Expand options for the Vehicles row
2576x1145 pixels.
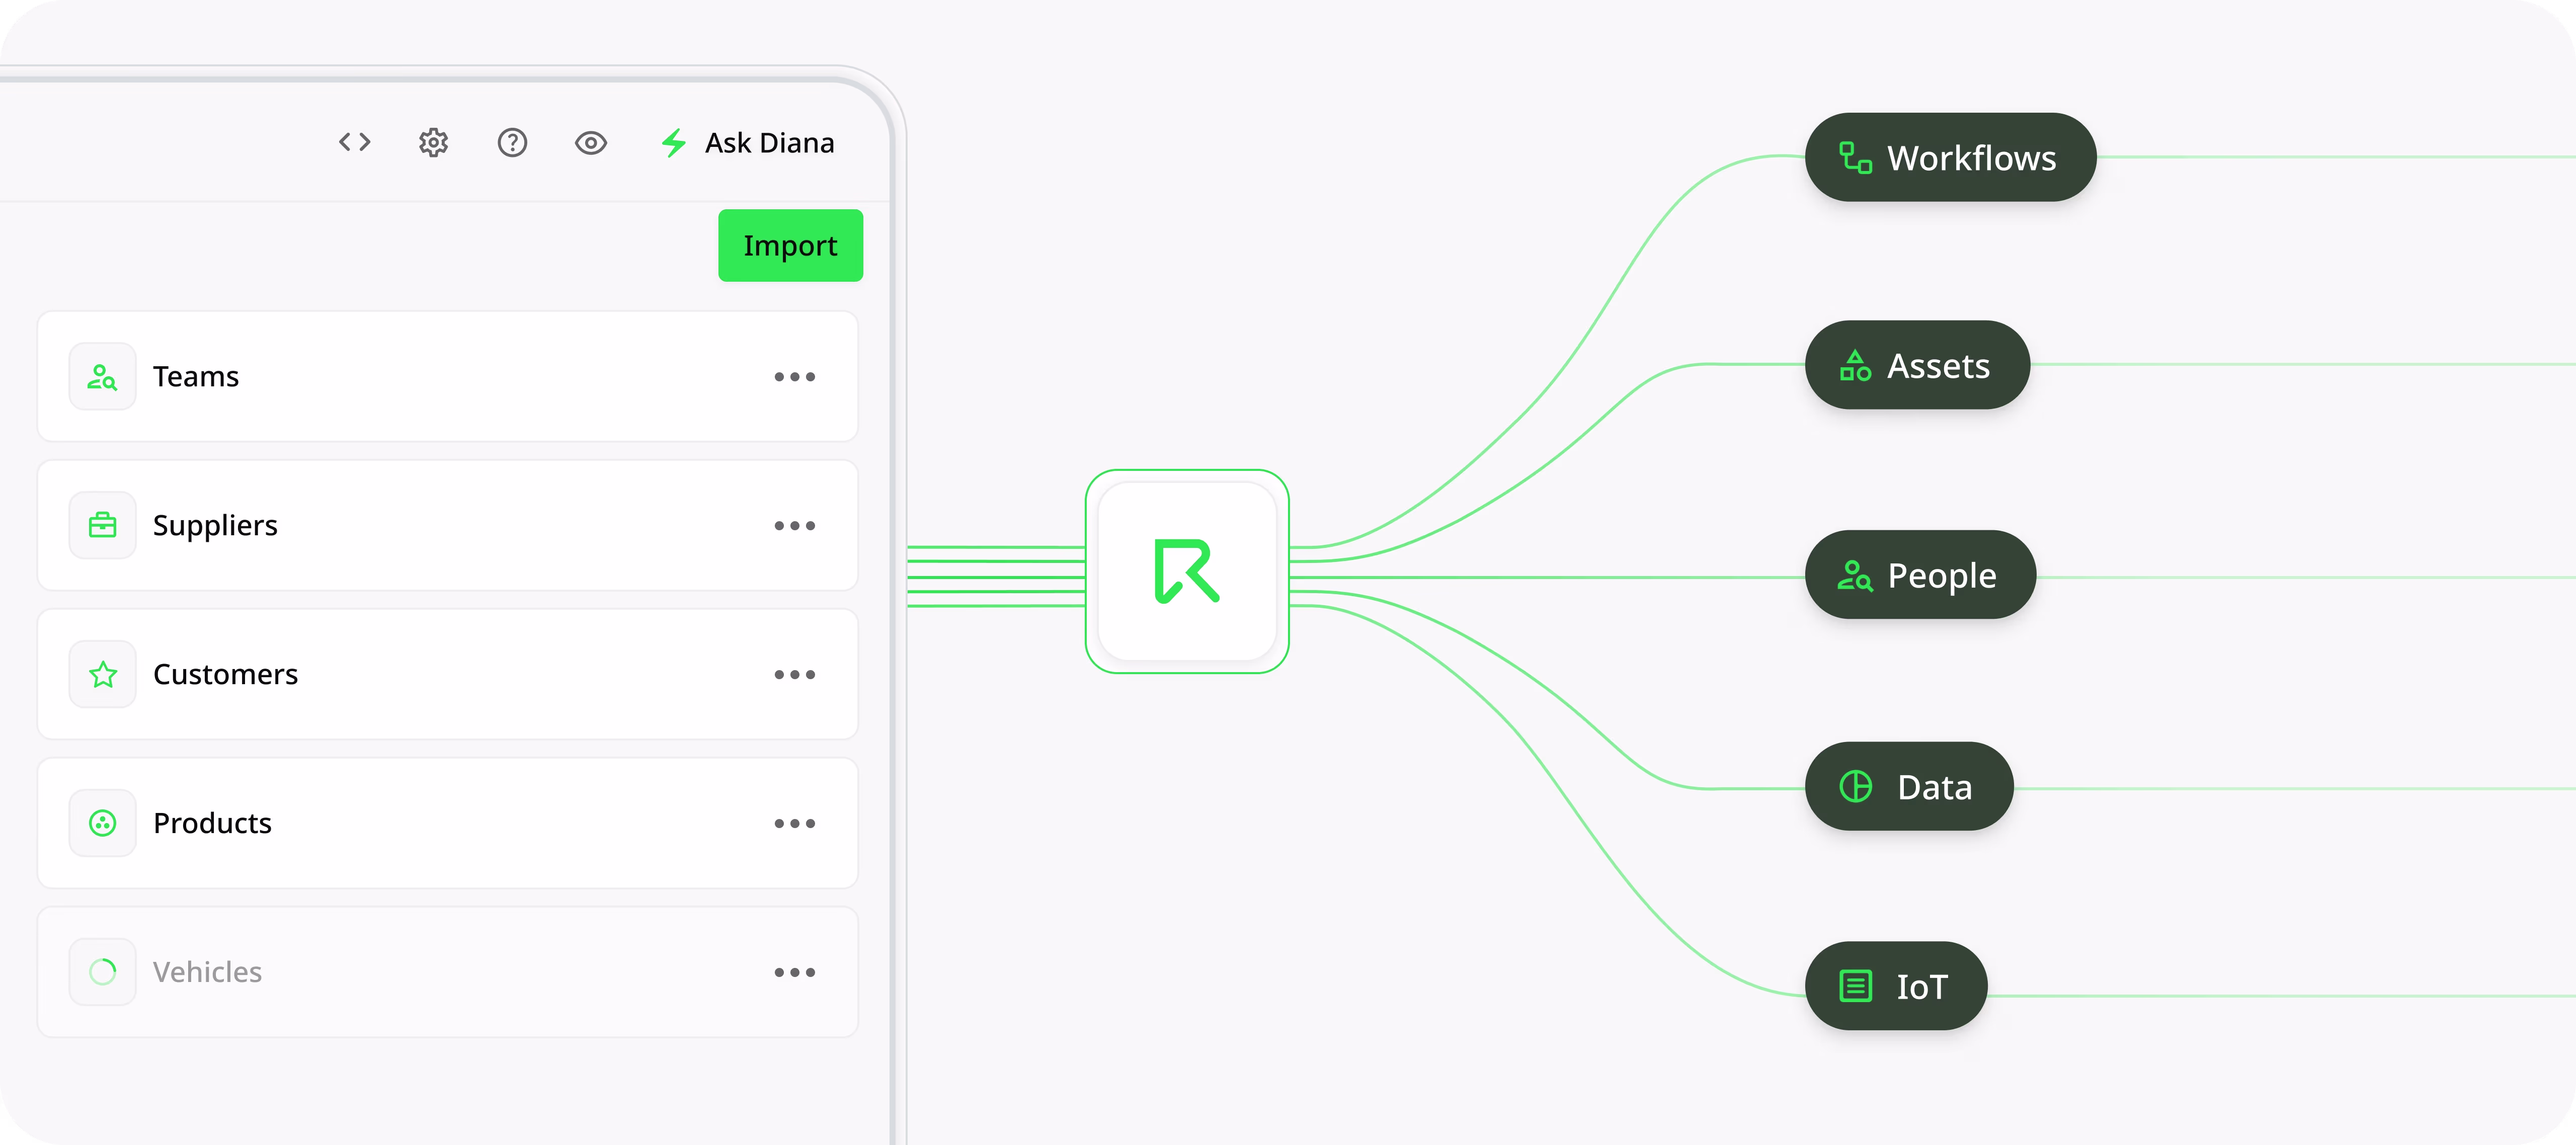(795, 971)
